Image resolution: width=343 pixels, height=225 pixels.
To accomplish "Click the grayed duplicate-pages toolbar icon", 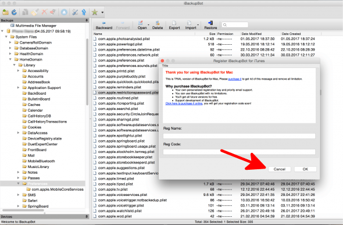I will 25,12.
